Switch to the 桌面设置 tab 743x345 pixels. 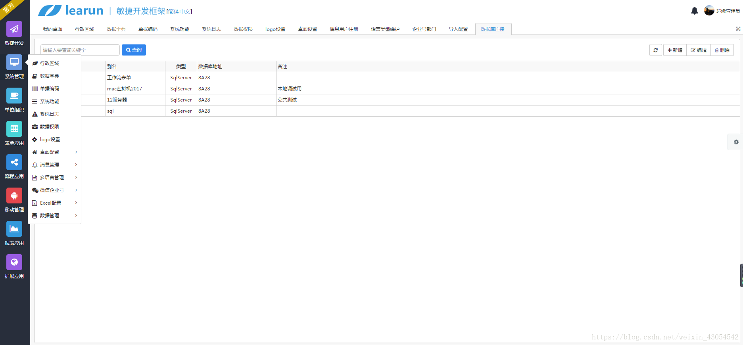coord(307,29)
